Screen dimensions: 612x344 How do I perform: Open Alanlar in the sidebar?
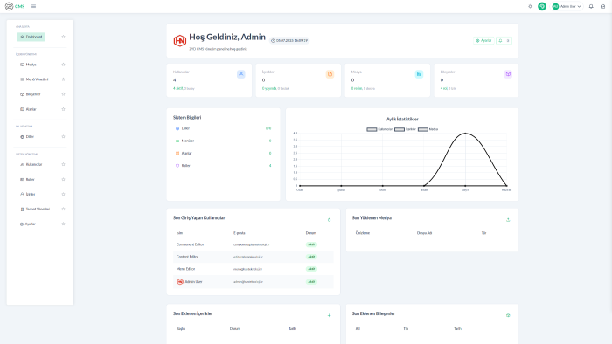[28, 109]
